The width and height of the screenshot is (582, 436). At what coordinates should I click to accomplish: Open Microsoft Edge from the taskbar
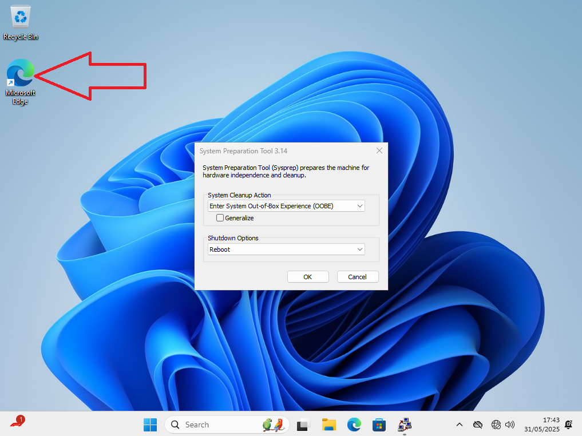[354, 425]
